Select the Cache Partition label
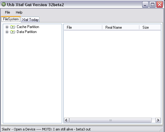Image resolution: width=165 pixels, height=132 pixels. (x=28, y=27)
